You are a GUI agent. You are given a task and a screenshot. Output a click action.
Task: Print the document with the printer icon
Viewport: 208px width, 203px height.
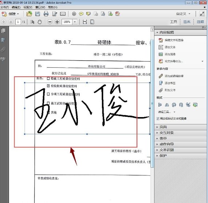pos(46,14)
